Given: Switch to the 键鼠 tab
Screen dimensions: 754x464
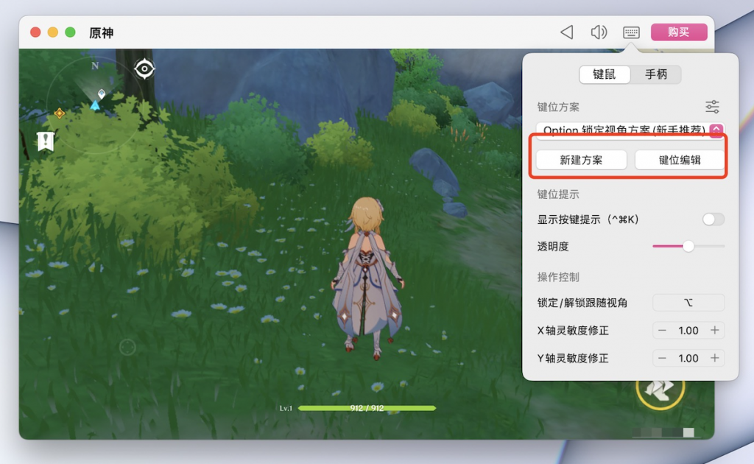Looking at the screenshot, I should coord(605,74).
